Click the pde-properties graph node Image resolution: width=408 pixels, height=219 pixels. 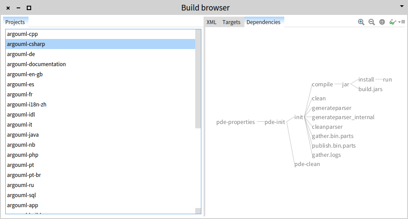(236, 122)
